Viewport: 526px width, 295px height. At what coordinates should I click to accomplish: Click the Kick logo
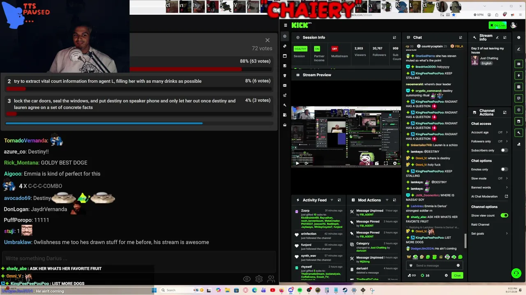coord(301,25)
